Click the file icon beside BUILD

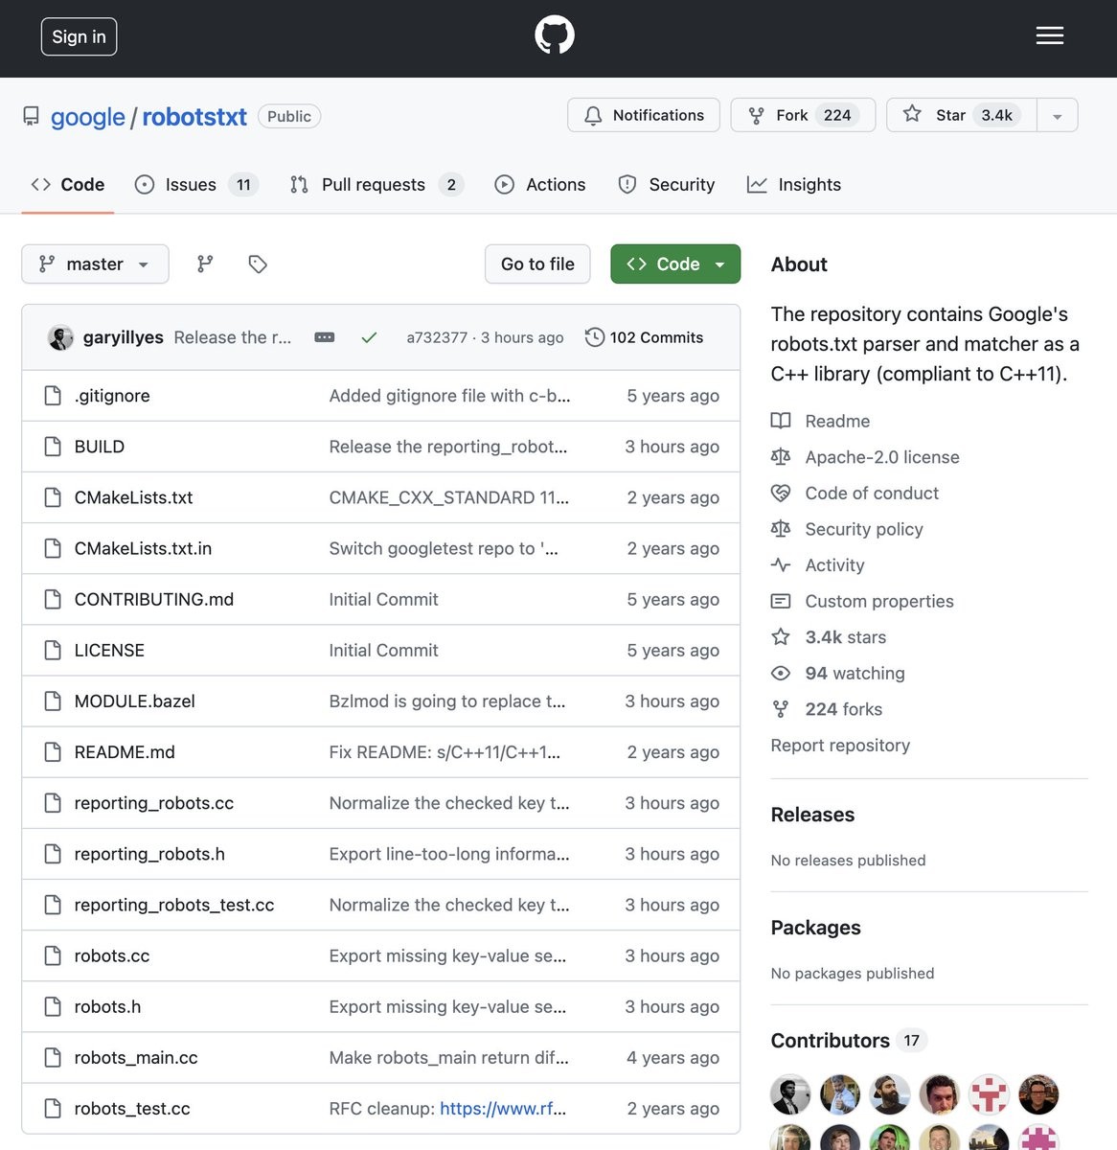tap(53, 447)
